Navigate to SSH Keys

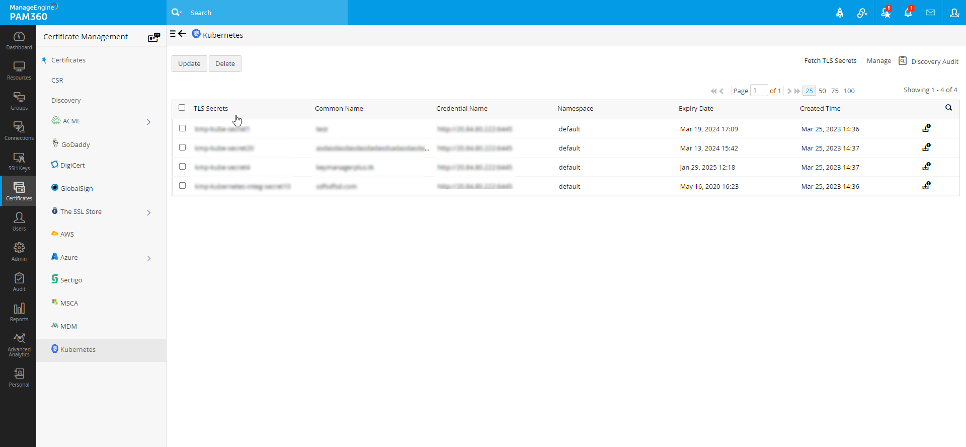19,162
